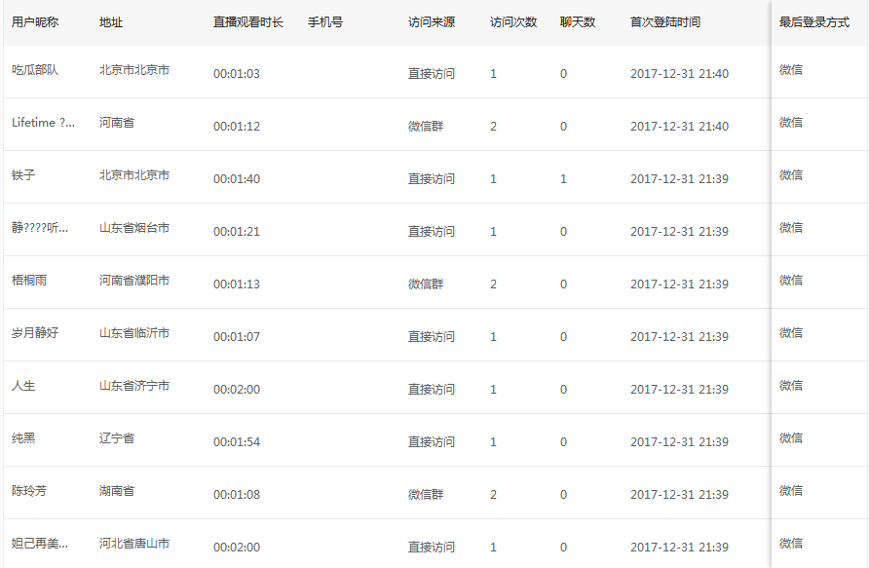Image resolution: width=869 pixels, height=568 pixels.
Task: Click address 河北省唐山市
Action: point(134,544)
